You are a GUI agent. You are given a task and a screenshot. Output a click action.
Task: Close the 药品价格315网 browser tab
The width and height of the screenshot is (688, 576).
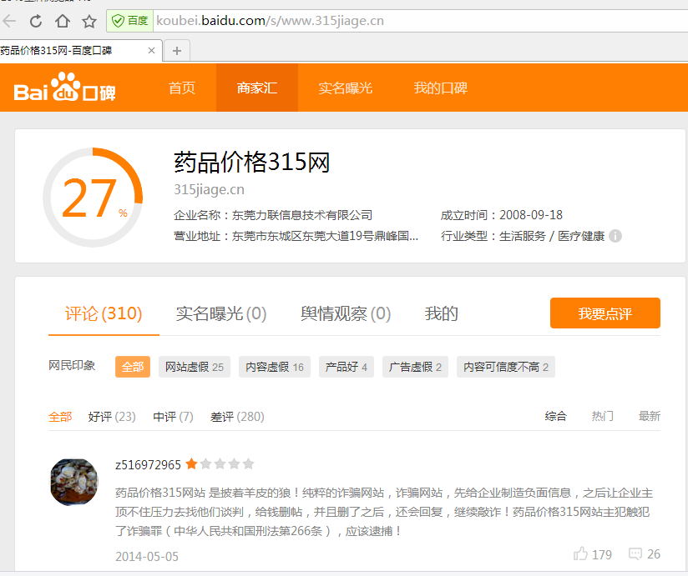click(x=151, y=50)
